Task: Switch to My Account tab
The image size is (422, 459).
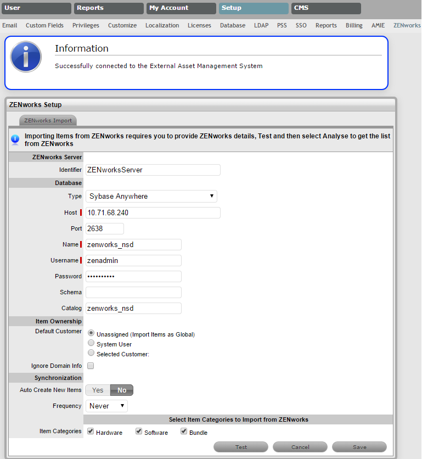Action: 181,8
